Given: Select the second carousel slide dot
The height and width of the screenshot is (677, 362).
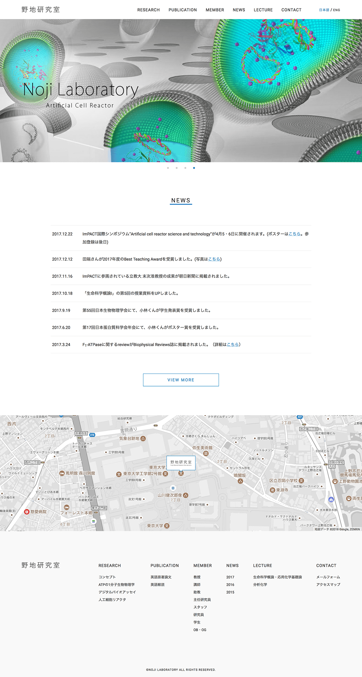Looking at the screenshot, I should [x=177, y=168].
